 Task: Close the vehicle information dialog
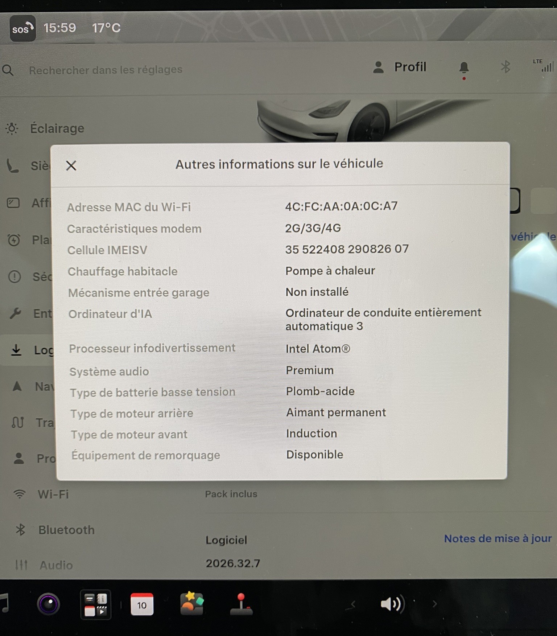tap(71, 165)
